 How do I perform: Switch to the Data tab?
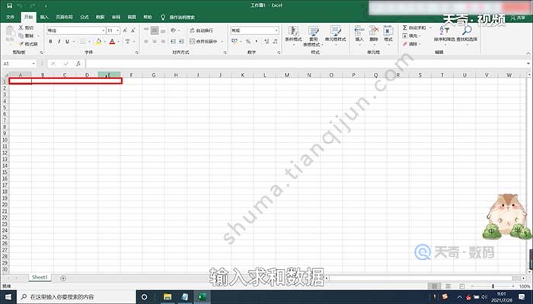(100, 17)
